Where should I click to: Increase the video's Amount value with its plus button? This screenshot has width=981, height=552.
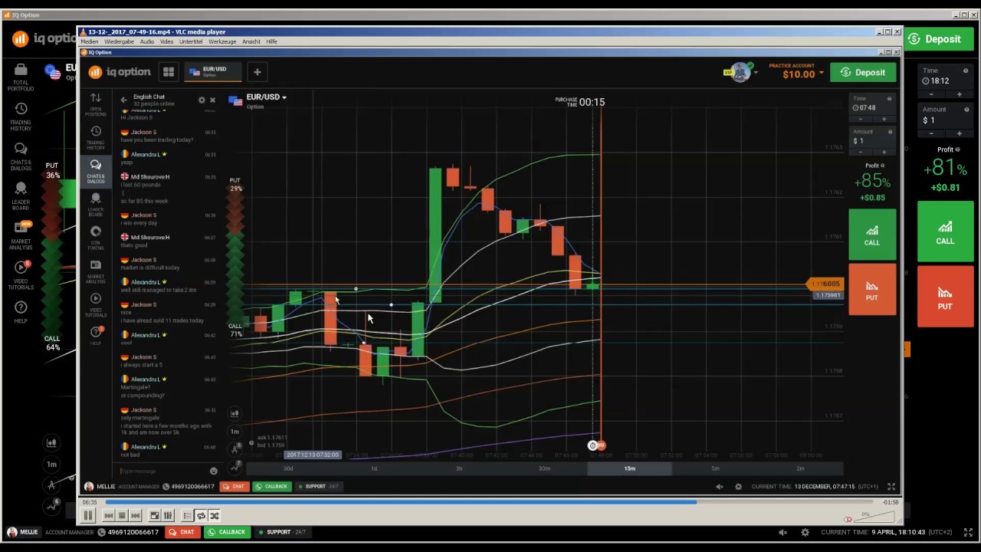884,151
